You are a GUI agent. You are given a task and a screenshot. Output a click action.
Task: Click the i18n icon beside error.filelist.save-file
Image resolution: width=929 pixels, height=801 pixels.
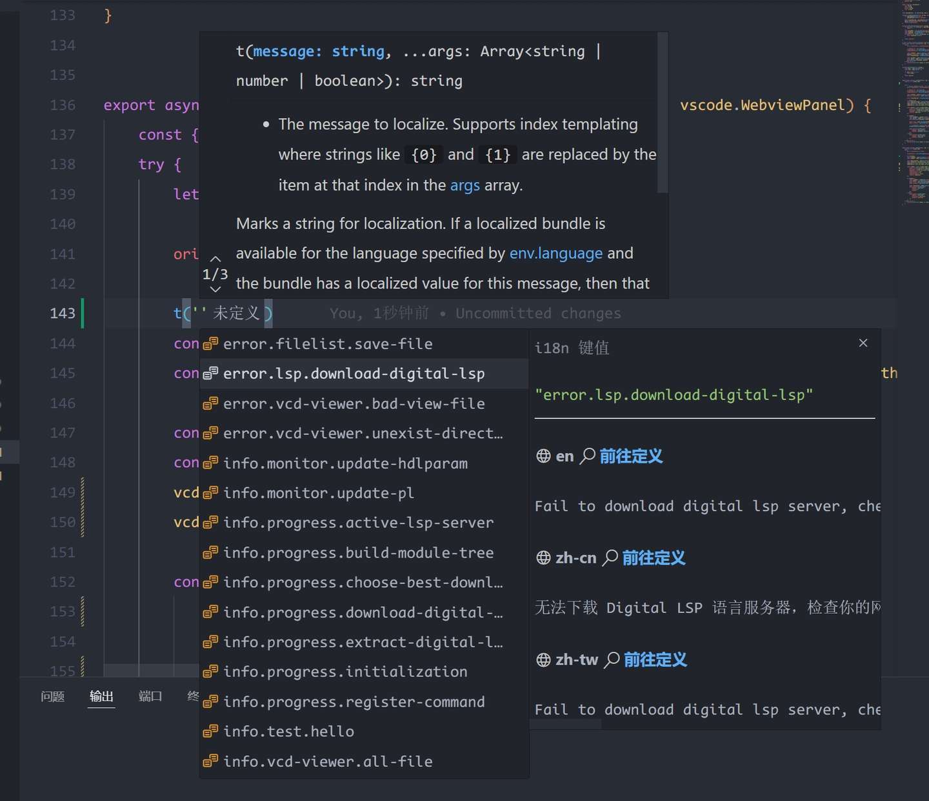[x=210, y=343]
